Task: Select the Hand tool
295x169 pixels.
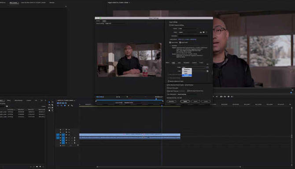Action: pos(49,110)
